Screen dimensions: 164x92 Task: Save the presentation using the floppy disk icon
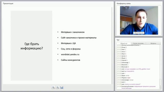click(62, 87)
